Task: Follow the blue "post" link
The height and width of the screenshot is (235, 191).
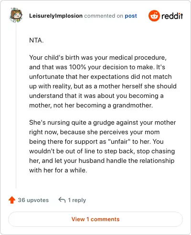Action: tap(131, 16)
